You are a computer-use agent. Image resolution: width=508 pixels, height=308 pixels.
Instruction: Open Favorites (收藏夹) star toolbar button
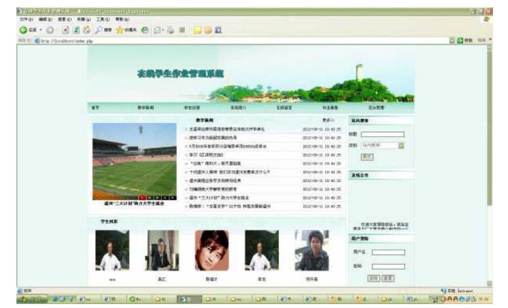pos(126,30)
